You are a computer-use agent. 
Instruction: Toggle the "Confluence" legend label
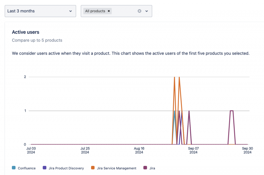[27, 168]
